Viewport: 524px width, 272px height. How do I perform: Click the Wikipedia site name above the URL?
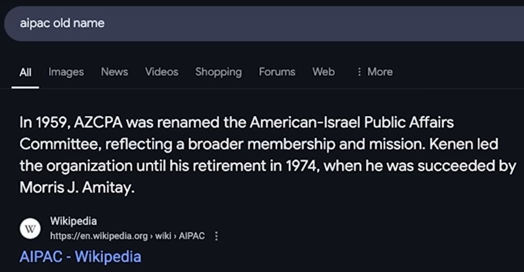coord(73,222)
